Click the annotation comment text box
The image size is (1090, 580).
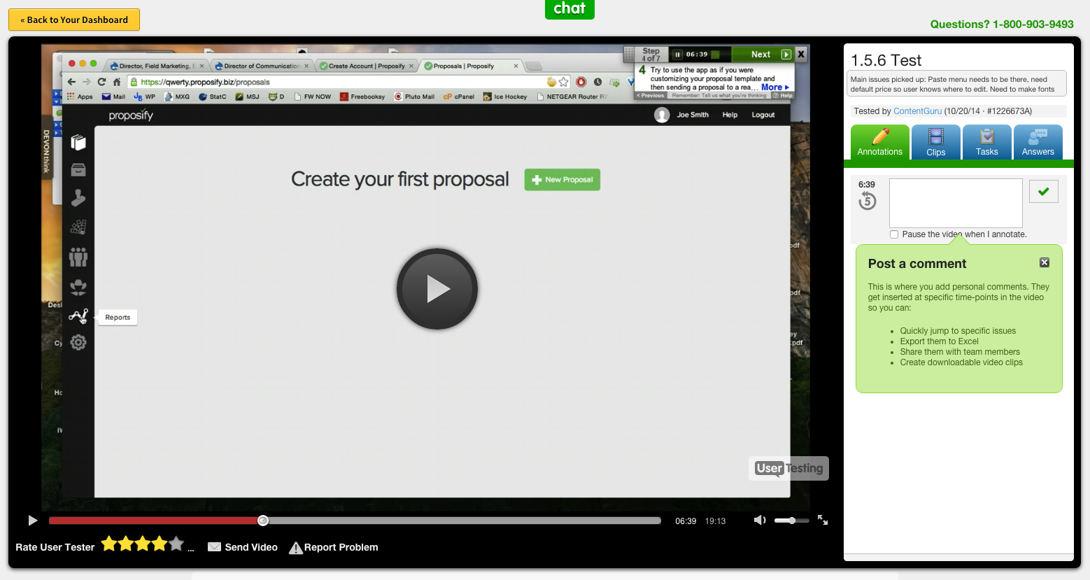(956, 203)
